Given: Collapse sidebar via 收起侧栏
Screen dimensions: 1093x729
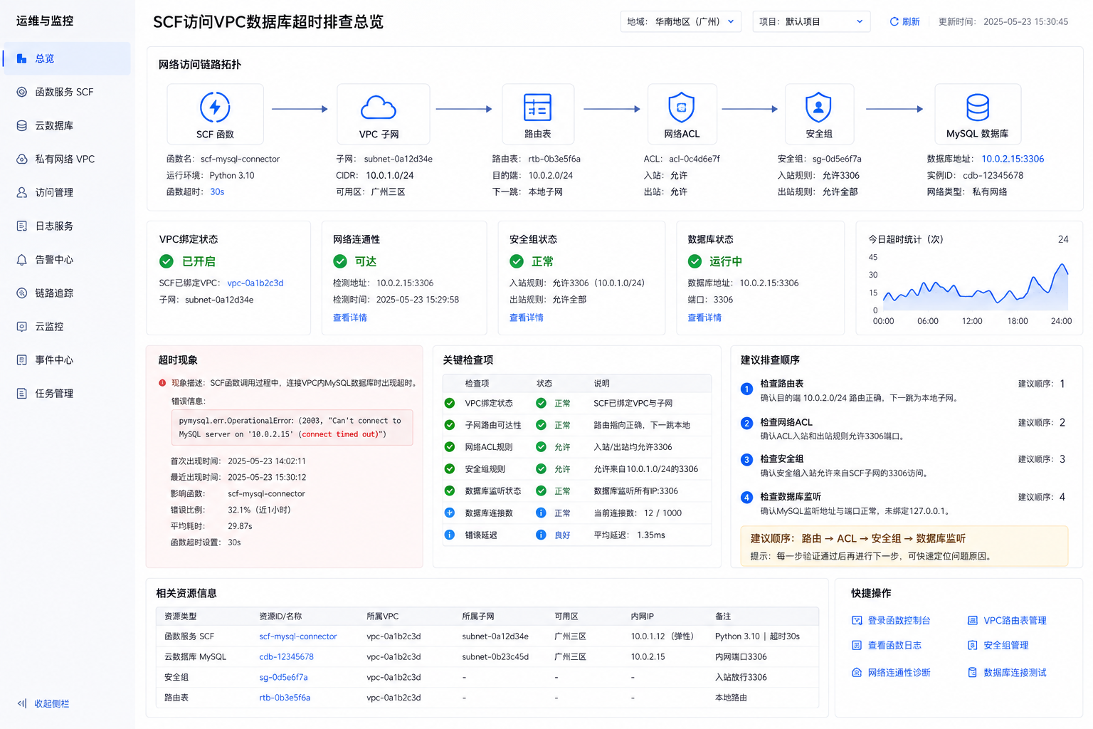Looking at the screenshot, I should 43,703.
